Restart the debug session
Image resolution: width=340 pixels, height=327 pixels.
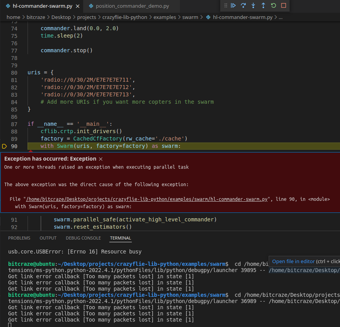(x=273, y=6)
